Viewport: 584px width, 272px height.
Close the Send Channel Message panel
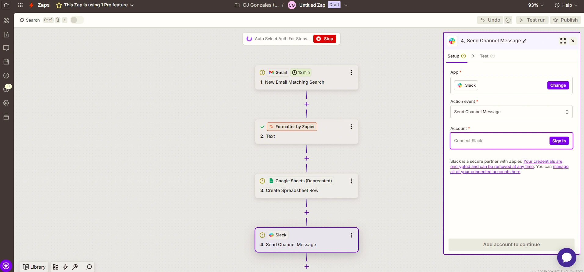click(573, 41)
